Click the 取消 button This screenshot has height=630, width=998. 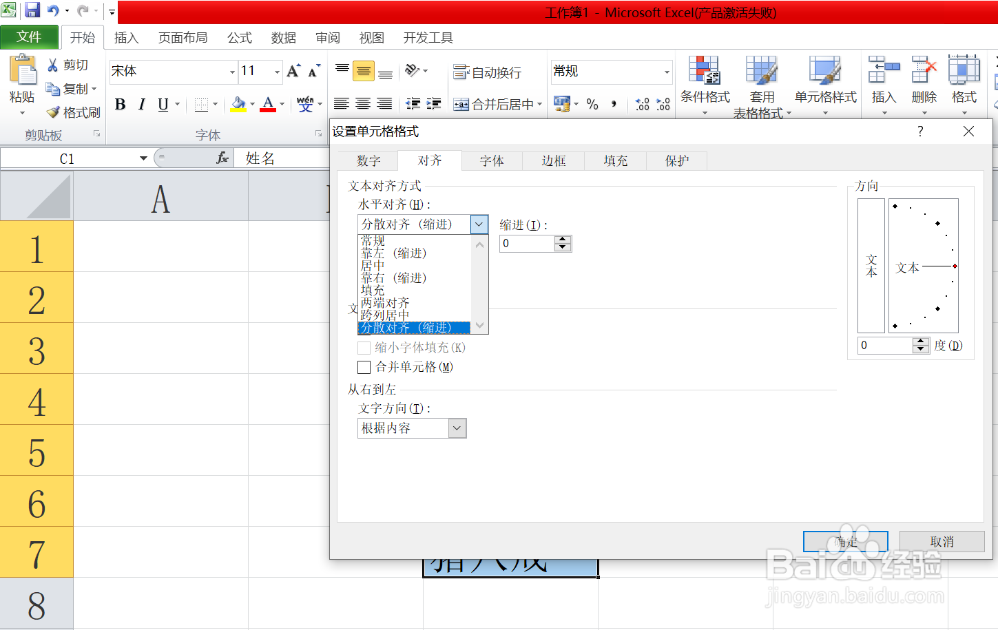click(x=942, y=542)
